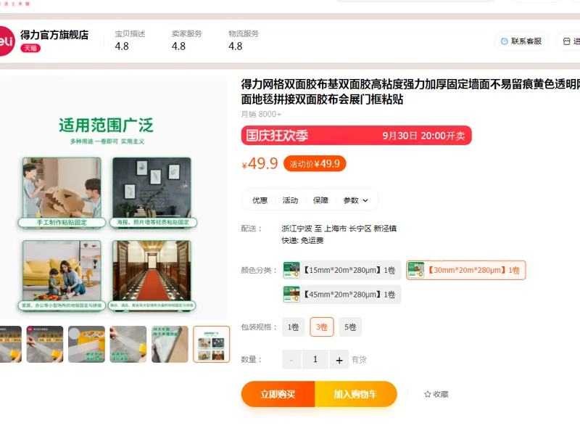Decrease quantity with the minus button
Viewport: 580px width, 439px height.
click(x=291, y=360)
